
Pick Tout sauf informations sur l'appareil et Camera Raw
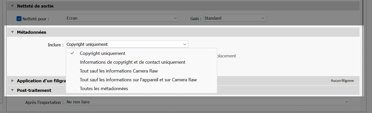pyautogui.click(x=138, y=80)
